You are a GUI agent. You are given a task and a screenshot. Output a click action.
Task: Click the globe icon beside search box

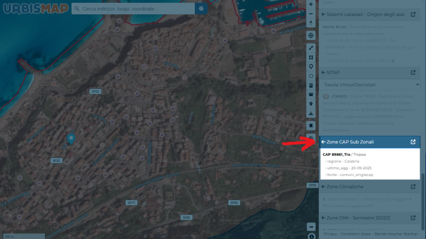tap(201, 9)
